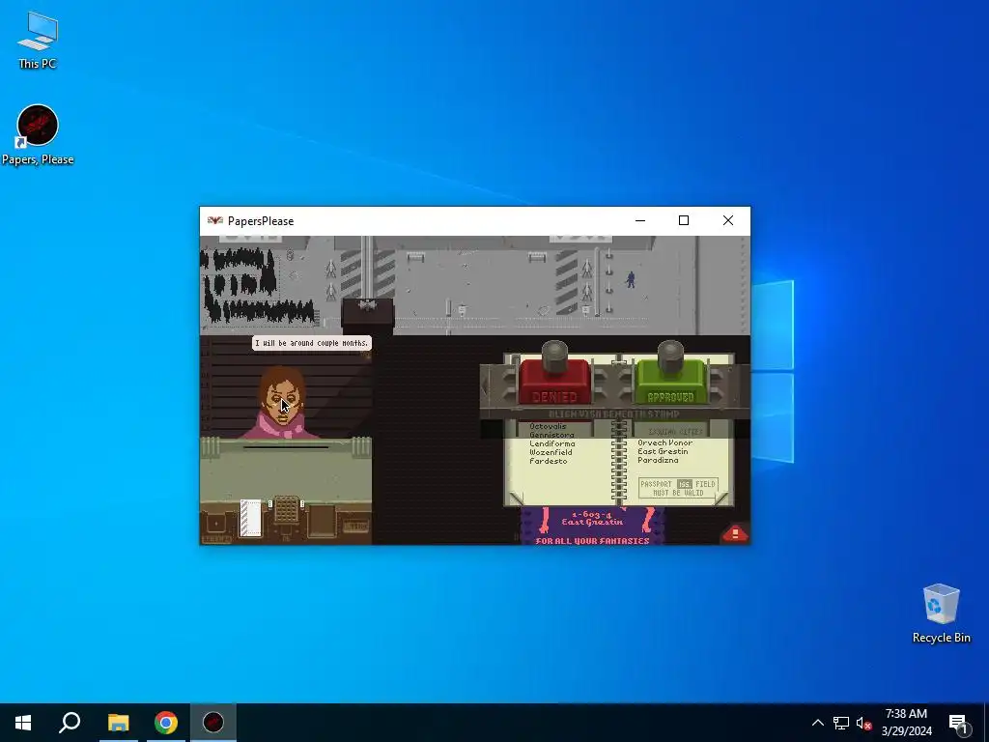Select Gennistora in the rulebook
The image size is (989, 742).
551,435
